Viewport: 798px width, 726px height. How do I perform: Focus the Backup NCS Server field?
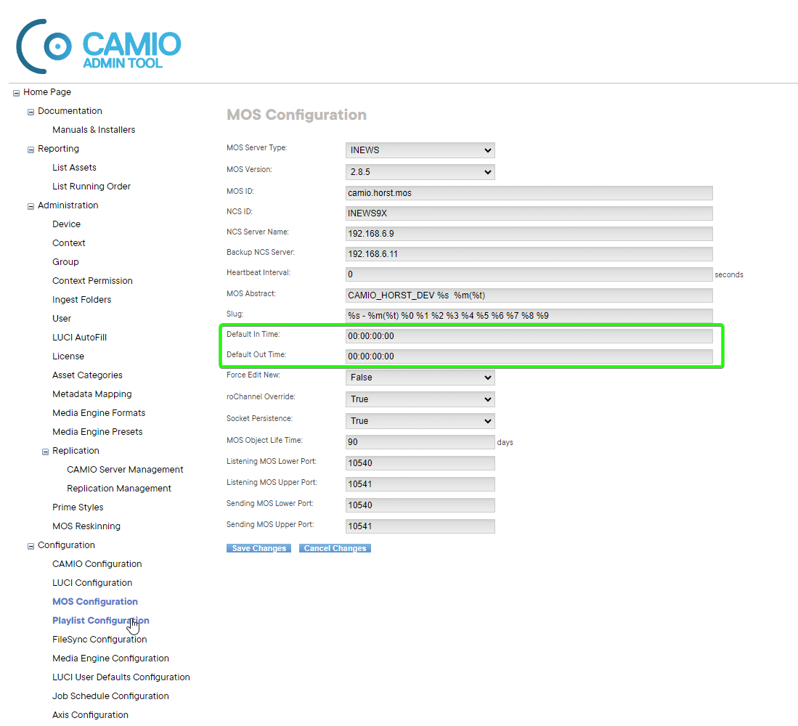click(529, 254)
